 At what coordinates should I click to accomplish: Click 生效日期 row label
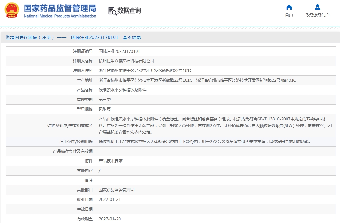click(85, 209)
